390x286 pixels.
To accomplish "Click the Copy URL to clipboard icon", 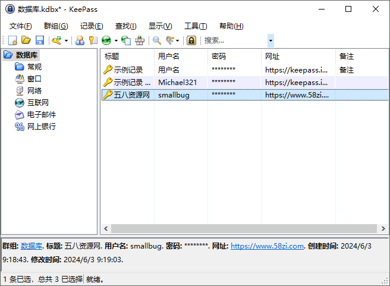I will pyautogui.click(x=126, y=40).
